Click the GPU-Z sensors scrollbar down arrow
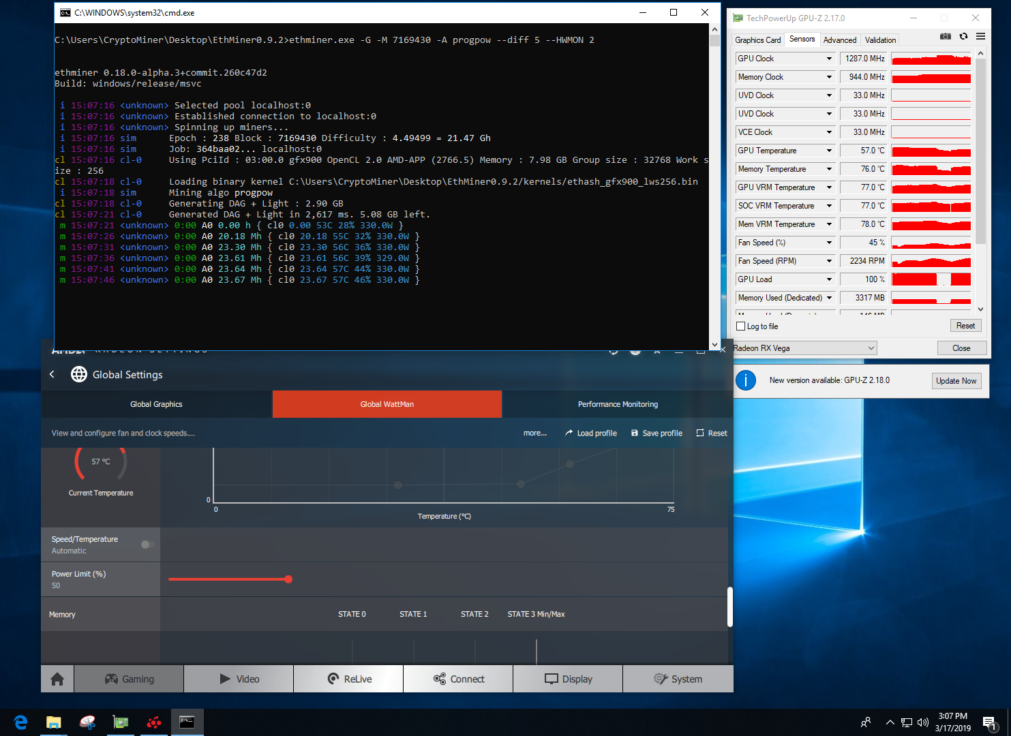This screenshot has height=736, width=1011. pos(980,309)
